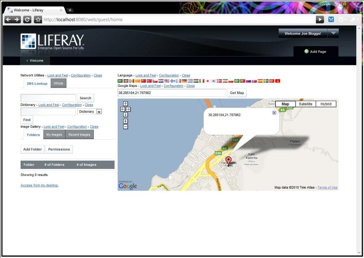This screenshot has width=364, height=258.
Task: Focus the Dictionary word input field
Action: click(48, 111)
